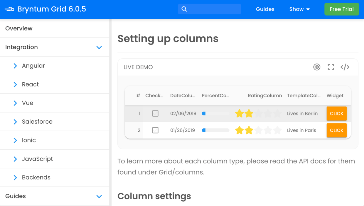Screen dimensions: 364x206
Task: Click the 02/06/2019 date cell
Action: pyautogui.click(x=183, y=113)
